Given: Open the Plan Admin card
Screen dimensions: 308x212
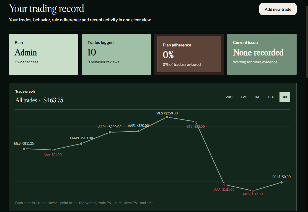Looking at the screenshot, I should [x=44, y=54].
